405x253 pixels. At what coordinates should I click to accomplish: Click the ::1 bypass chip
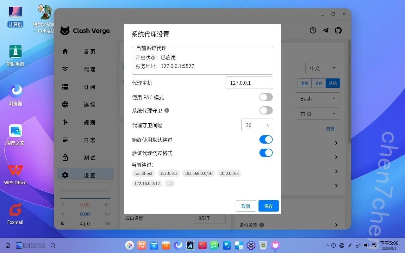(x=170, y=183)
